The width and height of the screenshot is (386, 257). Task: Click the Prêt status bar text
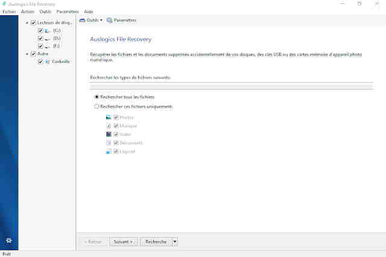point(7,254)
